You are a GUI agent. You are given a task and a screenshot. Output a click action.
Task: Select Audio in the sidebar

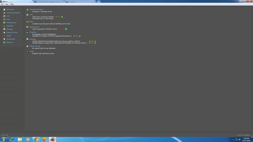coord(9,36)
